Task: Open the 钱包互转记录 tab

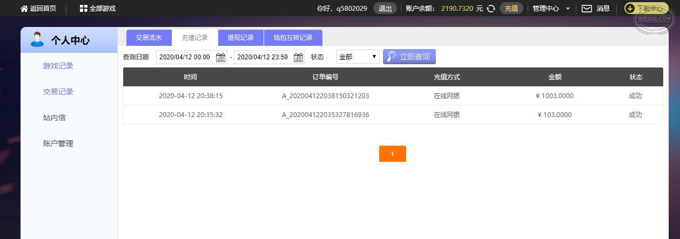Action: coord(293,38)
